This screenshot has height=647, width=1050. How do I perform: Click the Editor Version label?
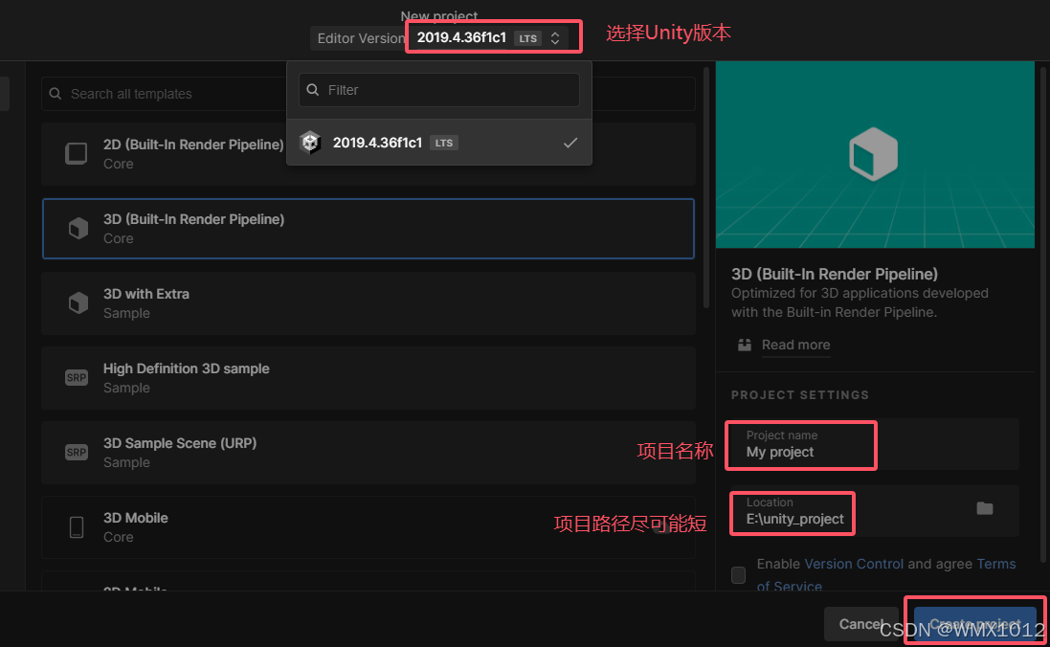coord(361,38)
